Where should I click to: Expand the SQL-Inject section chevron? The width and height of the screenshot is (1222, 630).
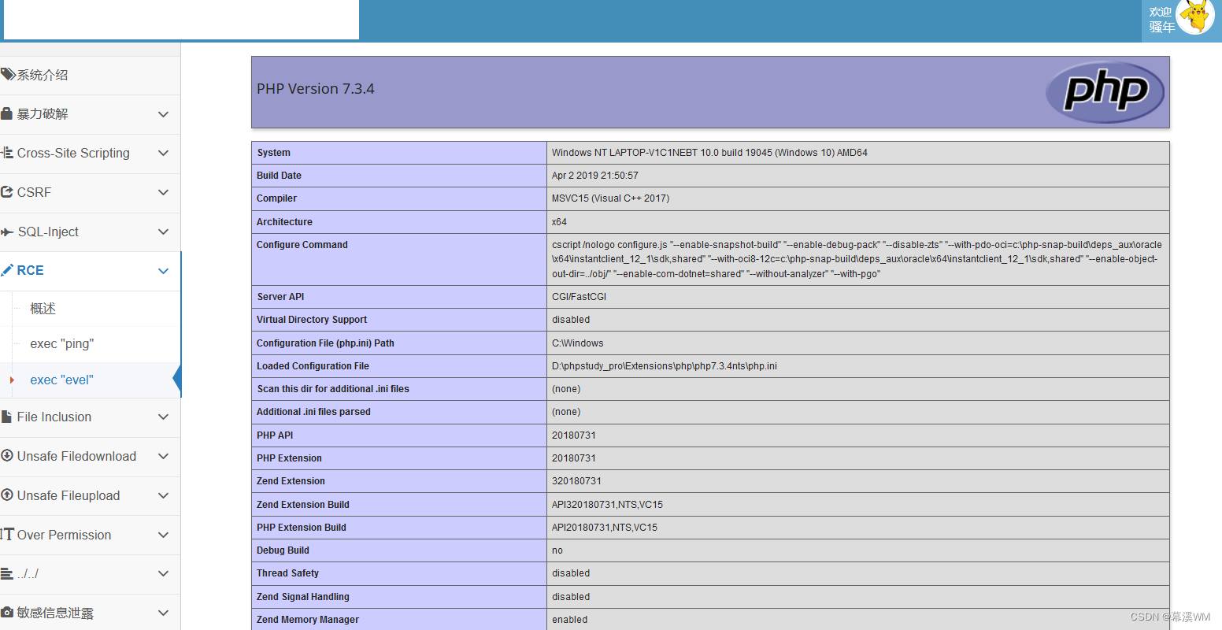[163, 232]
